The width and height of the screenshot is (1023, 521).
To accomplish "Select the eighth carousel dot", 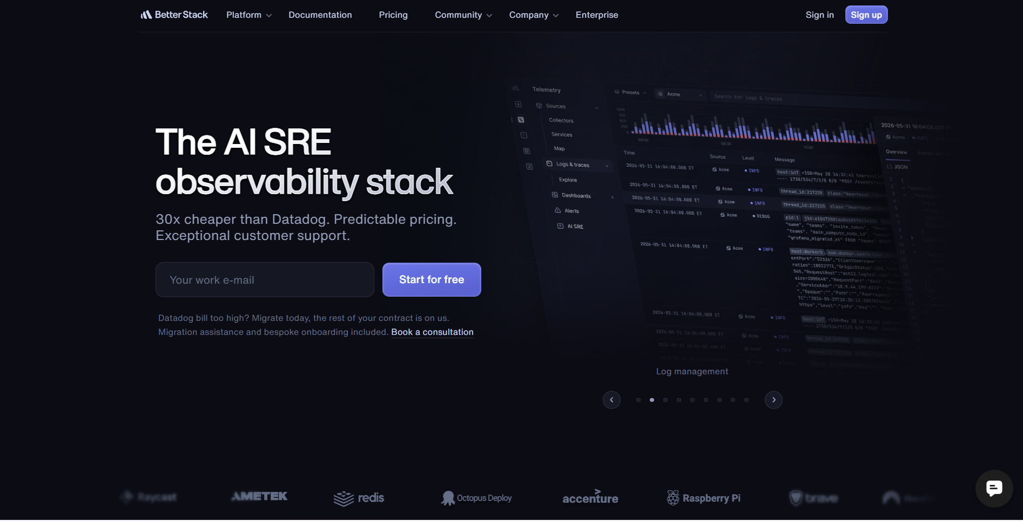I will pos(733,400).
